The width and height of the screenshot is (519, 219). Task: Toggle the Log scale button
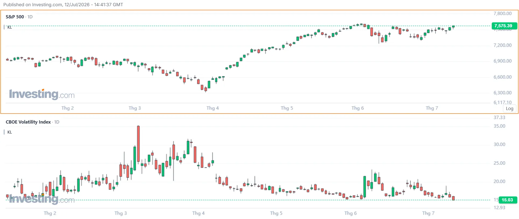coord(510,108)
